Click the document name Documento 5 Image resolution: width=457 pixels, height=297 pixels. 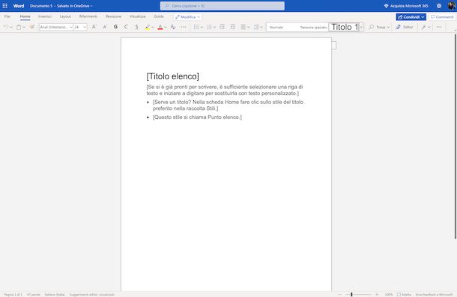pos(40,6)
